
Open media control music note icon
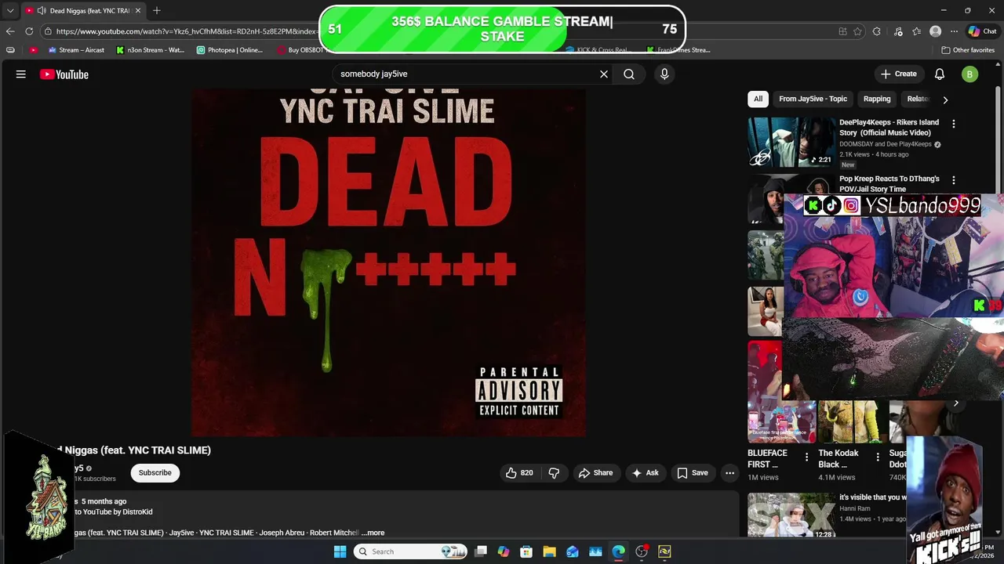[x=897, y=31]
